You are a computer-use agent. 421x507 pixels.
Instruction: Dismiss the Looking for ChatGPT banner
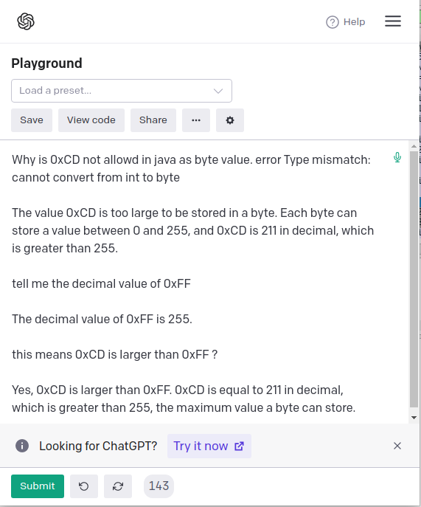point(397,446)
